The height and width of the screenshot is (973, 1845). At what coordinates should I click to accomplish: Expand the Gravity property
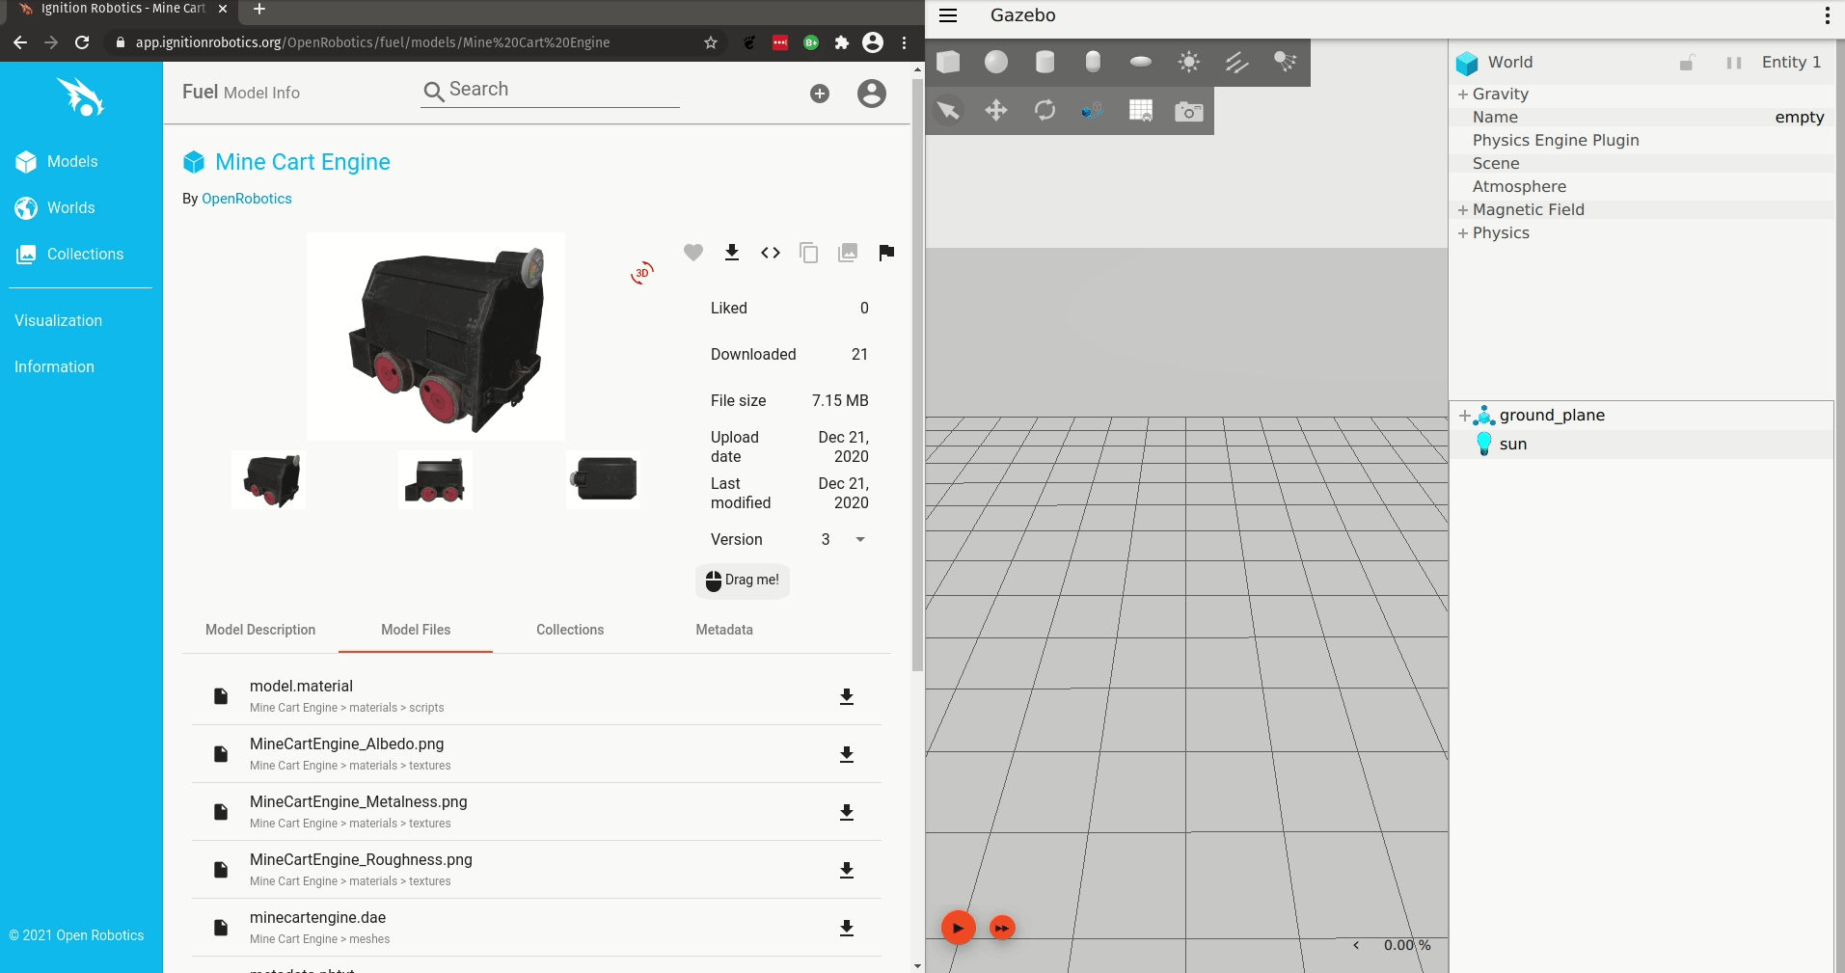coord(1463,95)
